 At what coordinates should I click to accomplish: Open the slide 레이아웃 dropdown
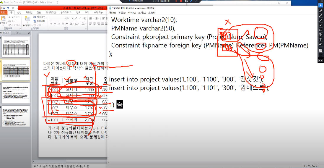[x=41, y=17]
